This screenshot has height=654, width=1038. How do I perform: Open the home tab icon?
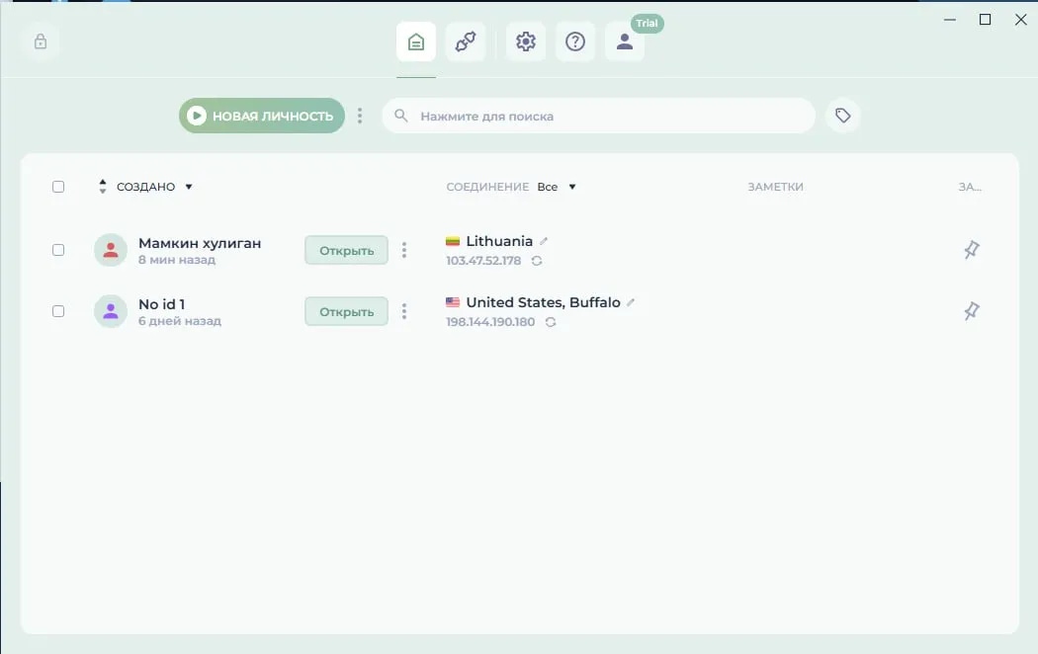point(416,41)
